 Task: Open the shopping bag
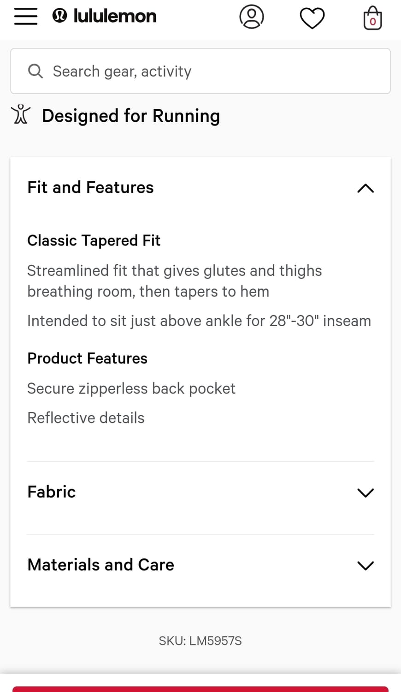click(x=372, y=18)
